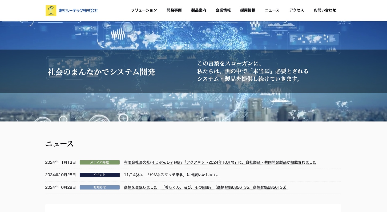
Task: Click the 東杜シーテック株式会社 company name
Action: [78, 11]
